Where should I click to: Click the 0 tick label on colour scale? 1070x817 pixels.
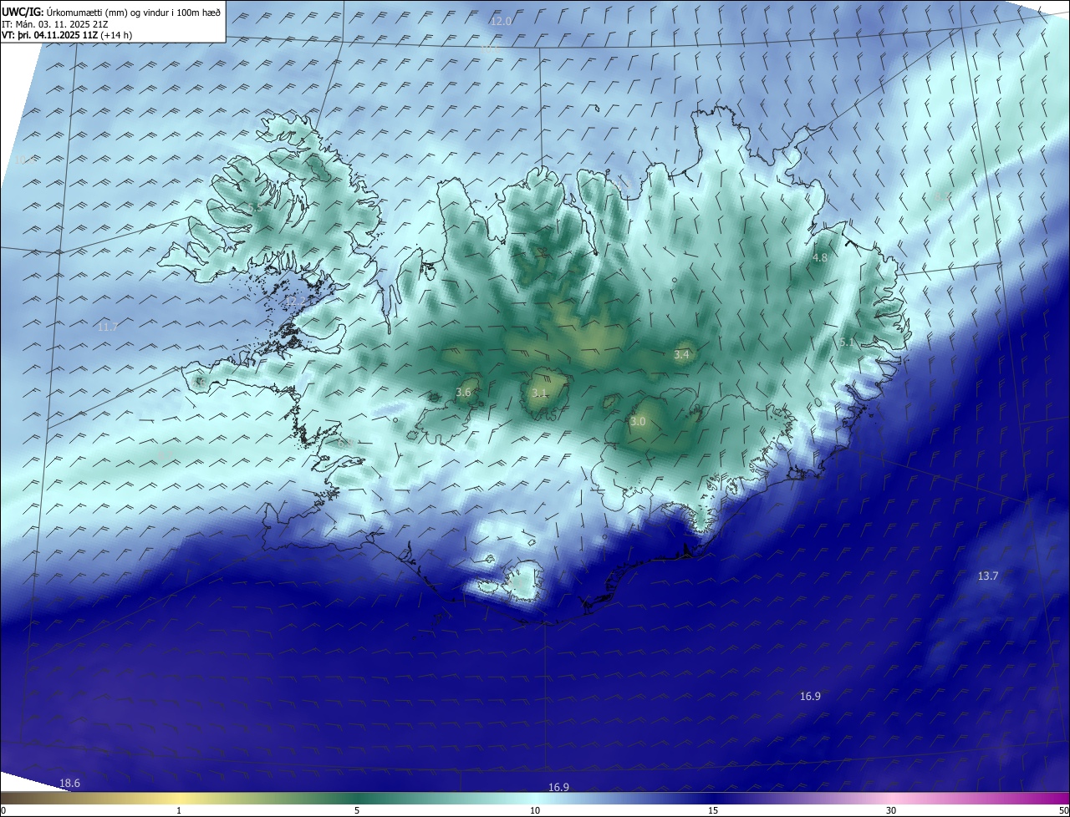pos(3,810)
